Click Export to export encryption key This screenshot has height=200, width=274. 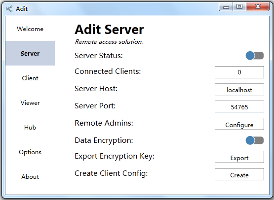point(239,157)
